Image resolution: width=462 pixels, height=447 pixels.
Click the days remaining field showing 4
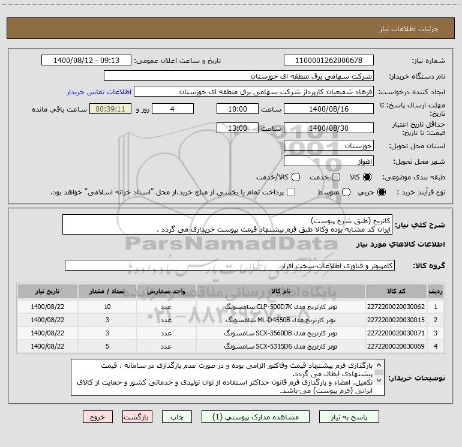click(x=173, y=109)
